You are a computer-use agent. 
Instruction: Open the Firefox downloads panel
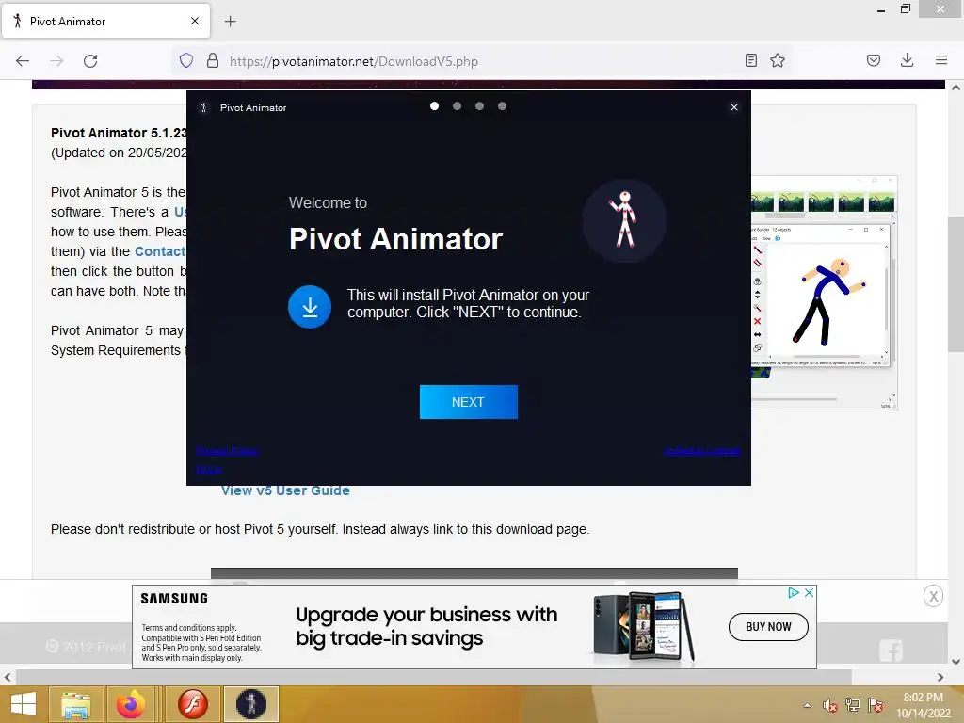(907, 60)
